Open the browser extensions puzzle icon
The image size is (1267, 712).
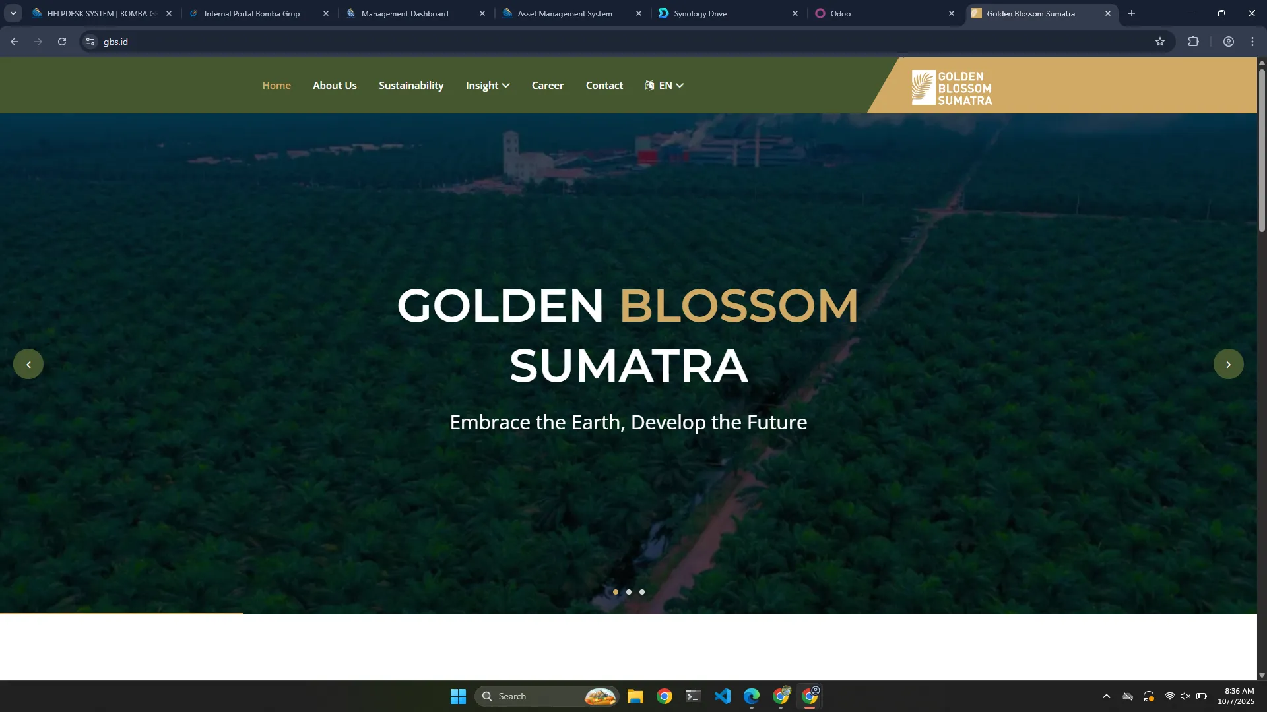(x=1193, y=42)
